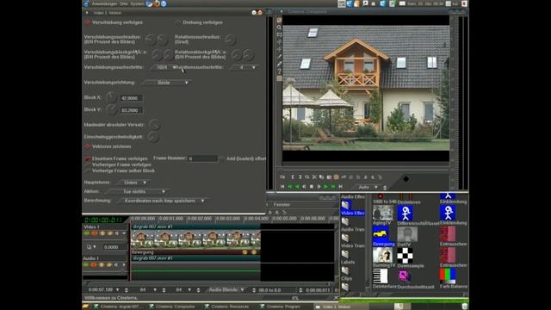Click Compositor fast forward green button

click(x=333, y=187)
